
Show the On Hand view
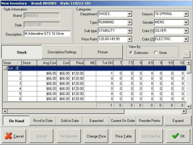pyautogui.click(x=16, y=121)
